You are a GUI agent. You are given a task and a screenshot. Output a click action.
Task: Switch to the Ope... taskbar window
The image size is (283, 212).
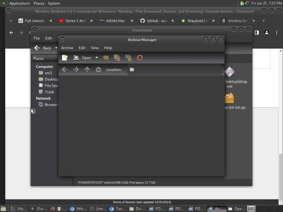click(237, 209)
